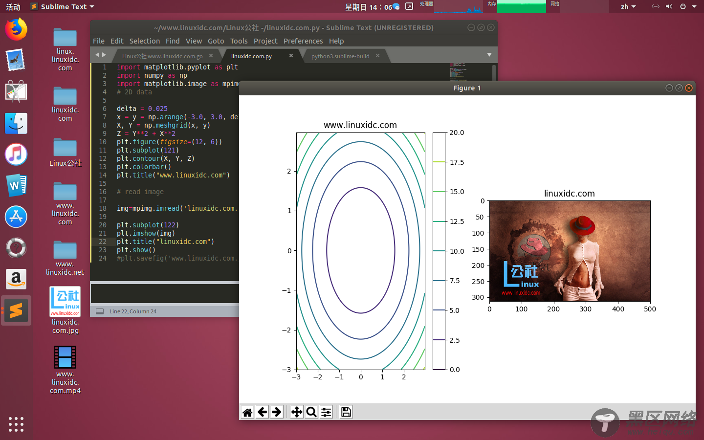Click the forward arrow in Figure toolbar
This screenshot has width=704, height=440.
(x=277, y=412)
